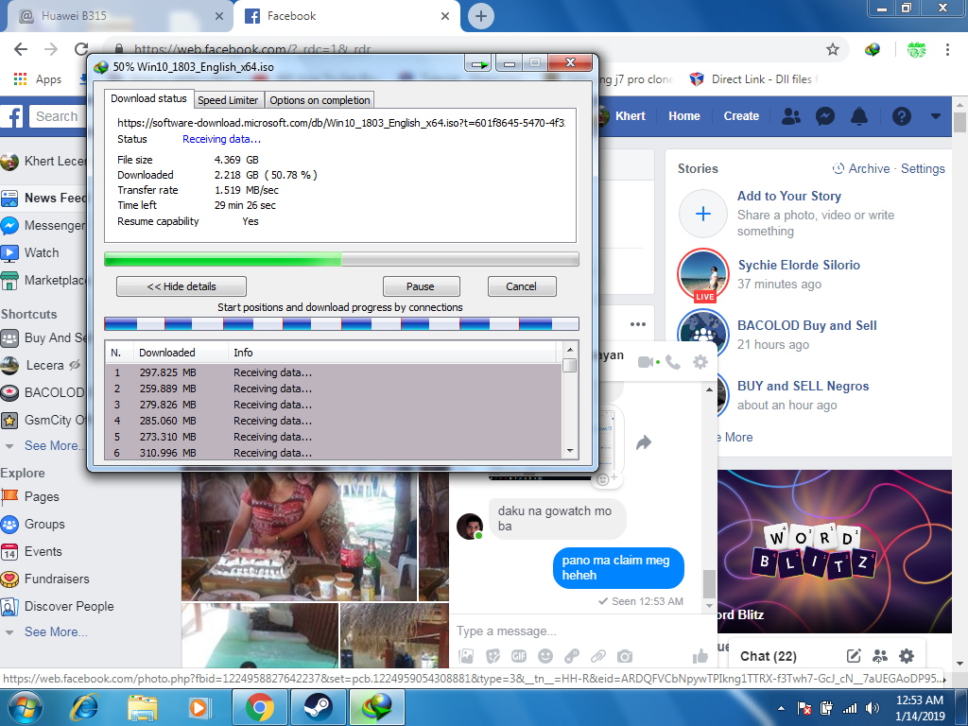Click scroll up arrow in connections list
Image resolution: width=968 pixels, height=726 pixels.
(x=570, y=351)
